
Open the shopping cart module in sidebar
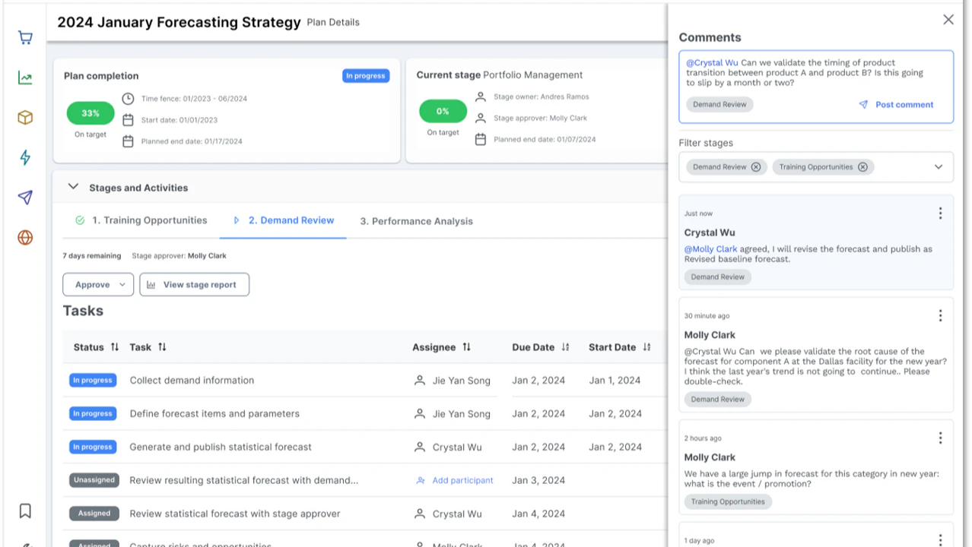(x=25, y=37)
